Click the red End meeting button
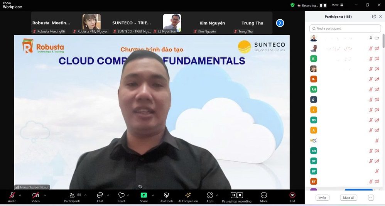The image size is (385, 206). click(x=292, y=197)
